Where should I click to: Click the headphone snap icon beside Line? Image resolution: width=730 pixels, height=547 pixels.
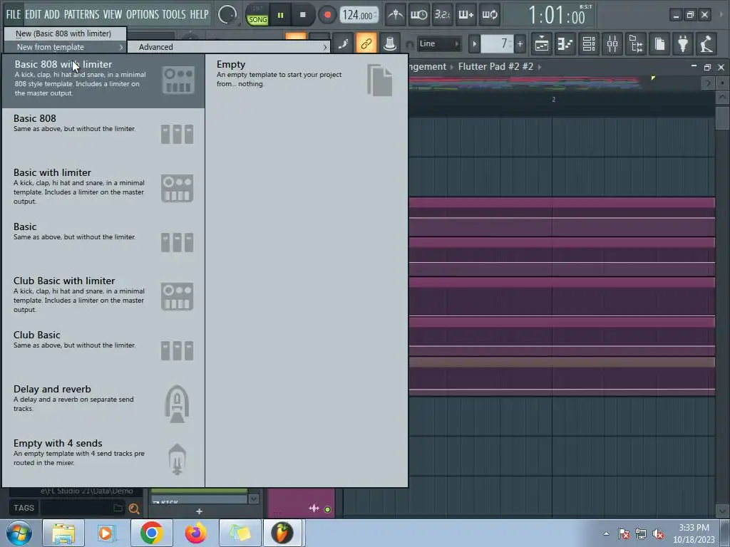pyautogui.click(x=409, y=45)
